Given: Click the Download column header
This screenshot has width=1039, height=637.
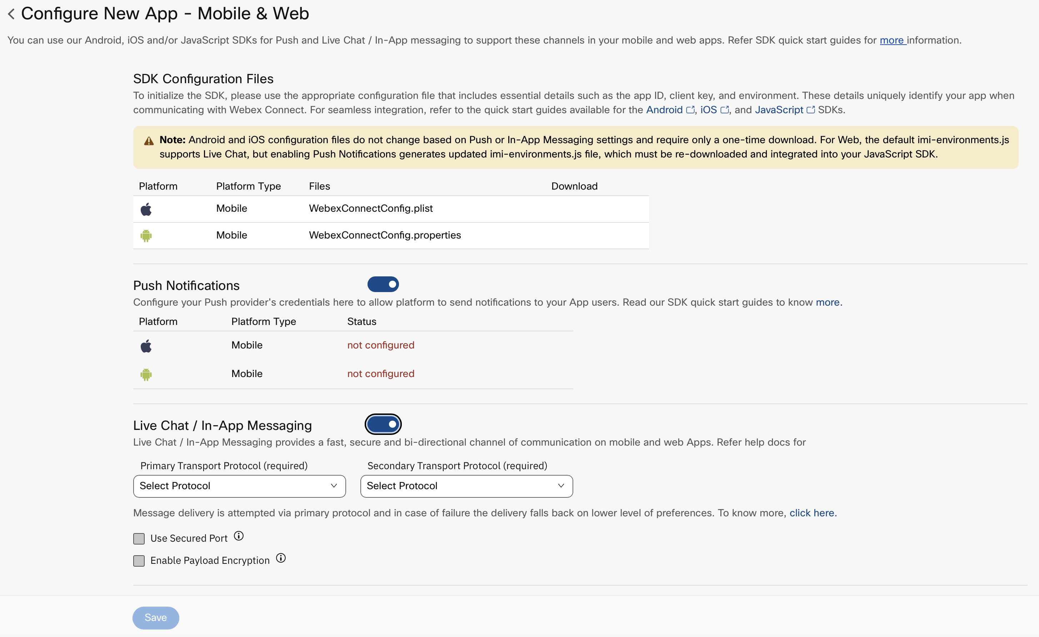Looking at the screenshot, I should coord(574,186).
